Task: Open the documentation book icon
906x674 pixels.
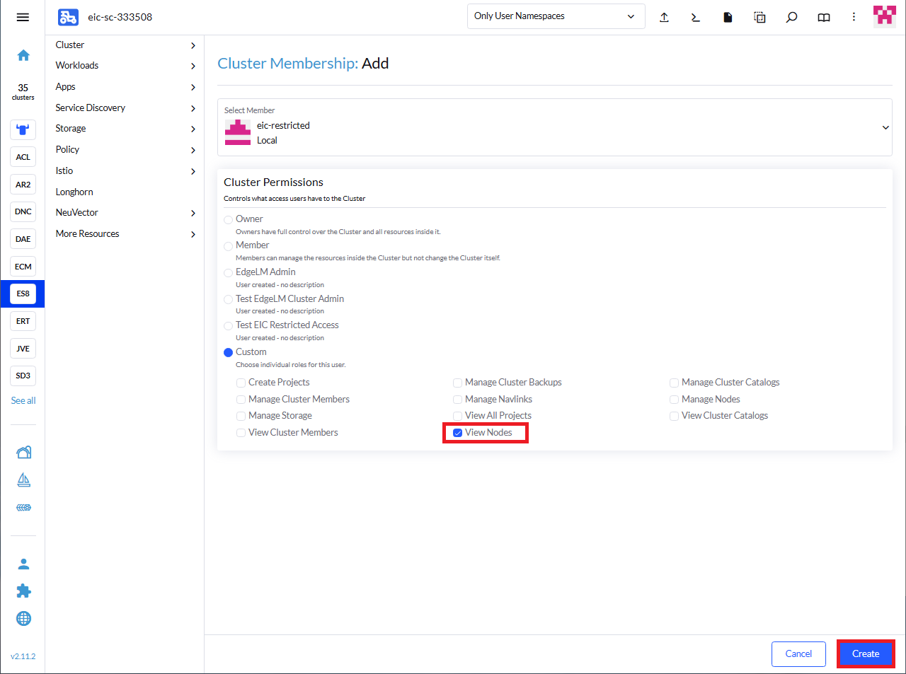Action: (x=823, y=17)
